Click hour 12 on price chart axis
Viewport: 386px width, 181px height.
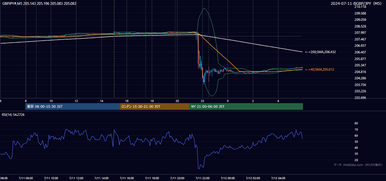[x=76, y=101]
